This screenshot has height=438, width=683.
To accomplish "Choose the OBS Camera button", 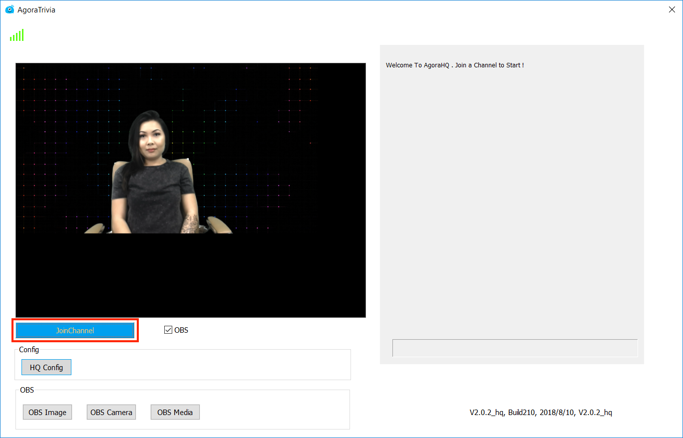I will coord(111,412).
